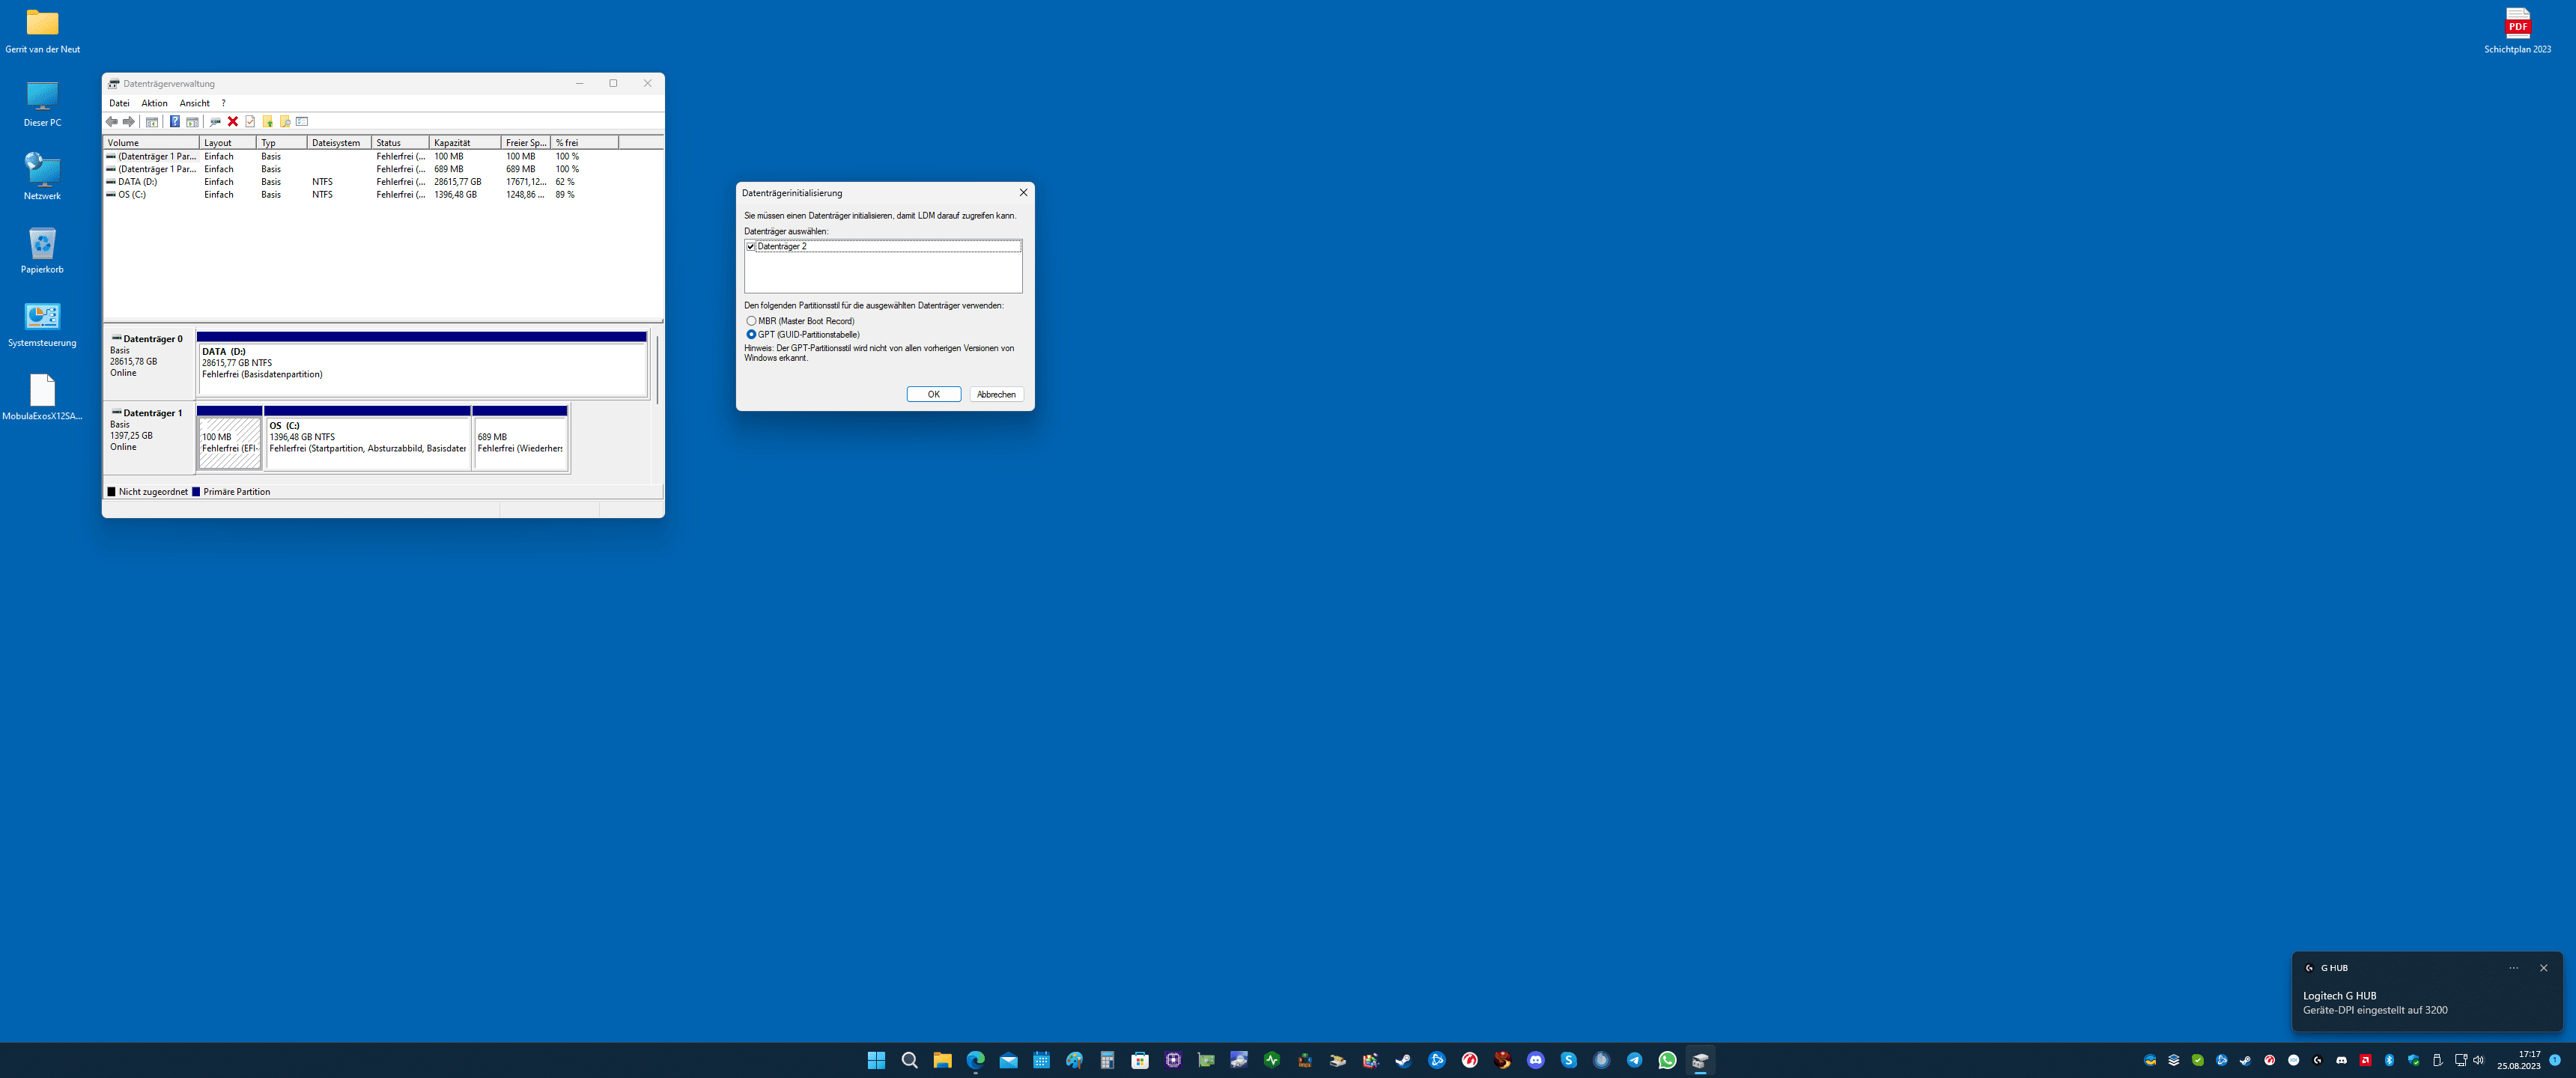The image size is (2576, 1078).
Task: Select GPT (GUID-Partitionstabelle) option
Action: [x=751, y=335]
